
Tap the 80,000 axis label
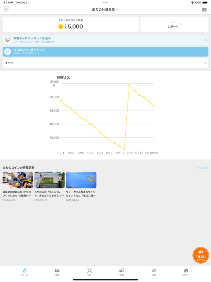54,97
